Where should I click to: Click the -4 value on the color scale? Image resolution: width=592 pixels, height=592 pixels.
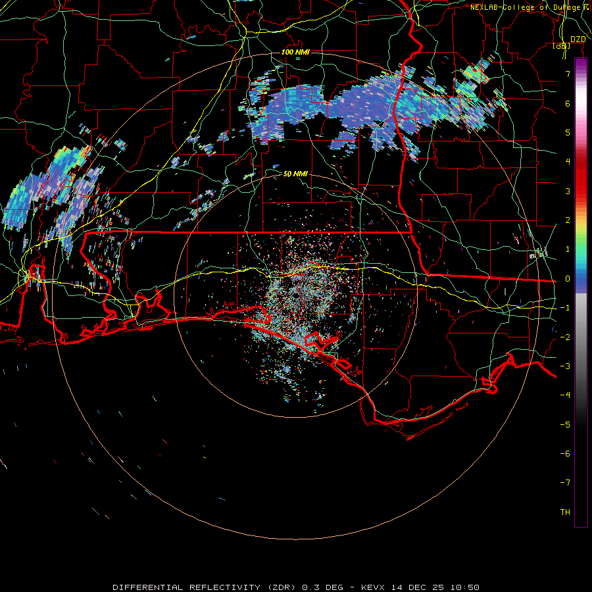[x=565, y=395]
